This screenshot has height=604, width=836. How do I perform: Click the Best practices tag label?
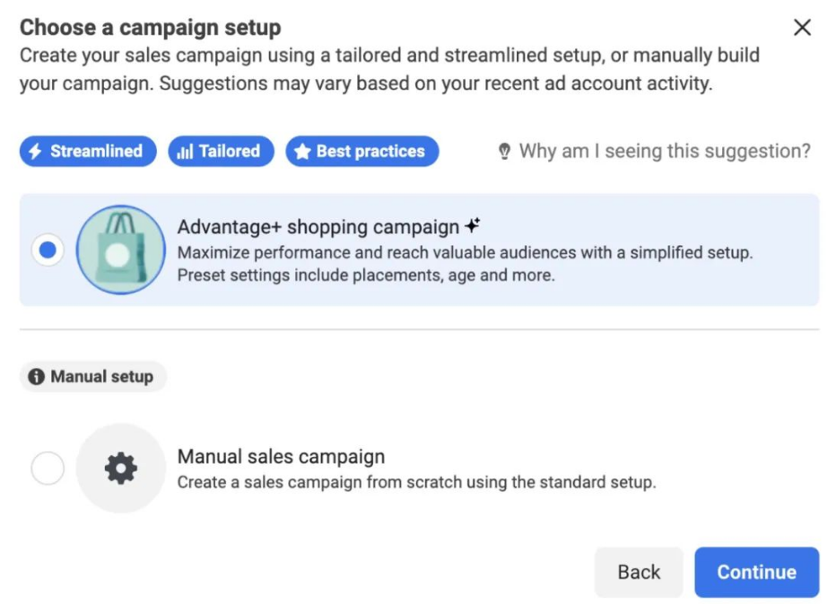[x=370, y=152]
